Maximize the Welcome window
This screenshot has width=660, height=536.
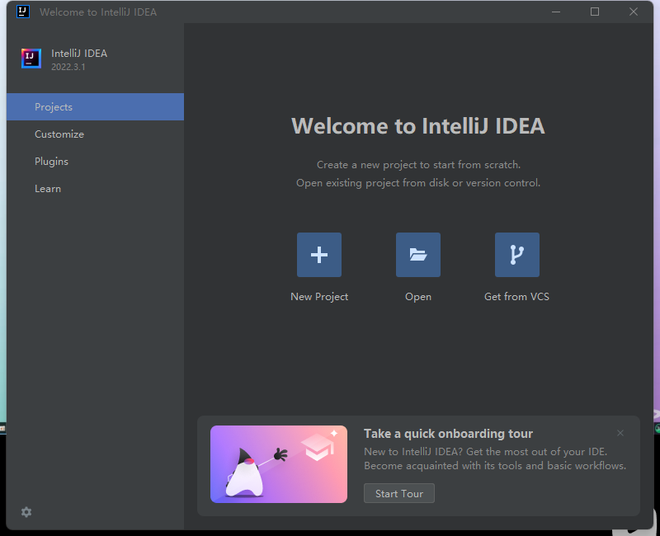(x=595, y=12)
